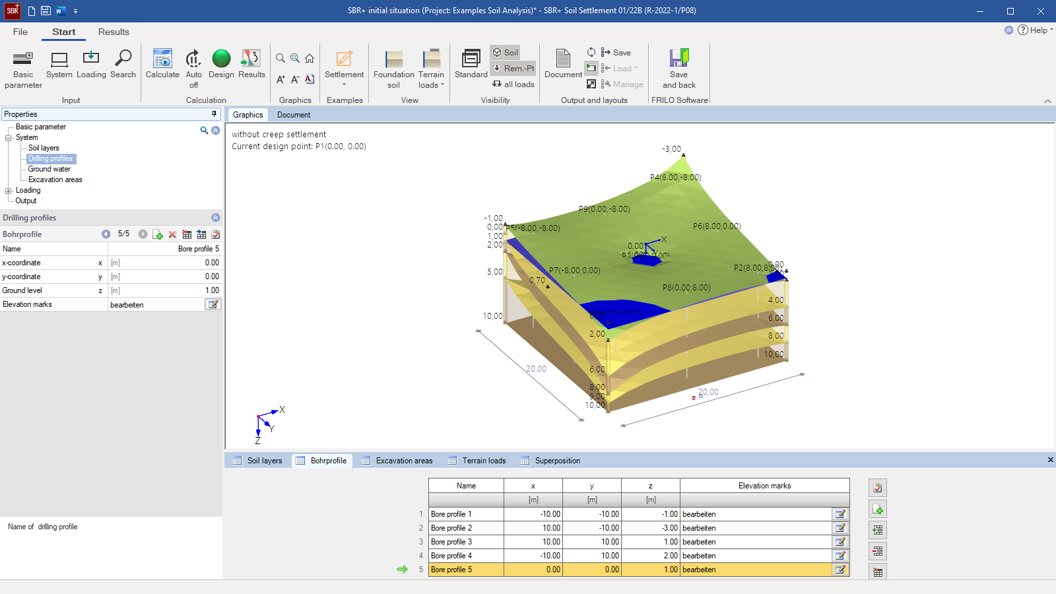Viewport: 1056px width, 594px height.
Task: Toggle Rem.-Pt visibility
Action: click(x=513, y=68)
